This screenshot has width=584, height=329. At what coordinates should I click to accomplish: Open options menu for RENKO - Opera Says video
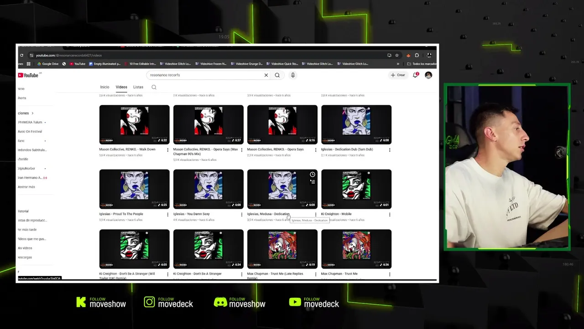click(315, 150)
